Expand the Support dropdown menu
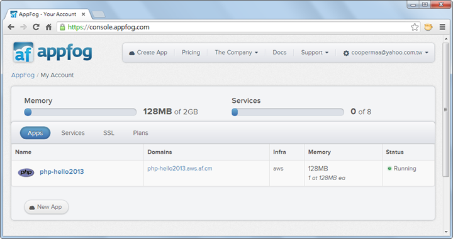This screenshot has height=239, width=453. [x=315, y=53]
